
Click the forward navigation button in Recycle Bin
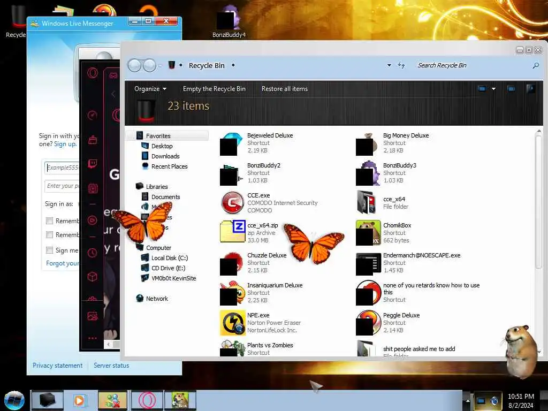150,65
